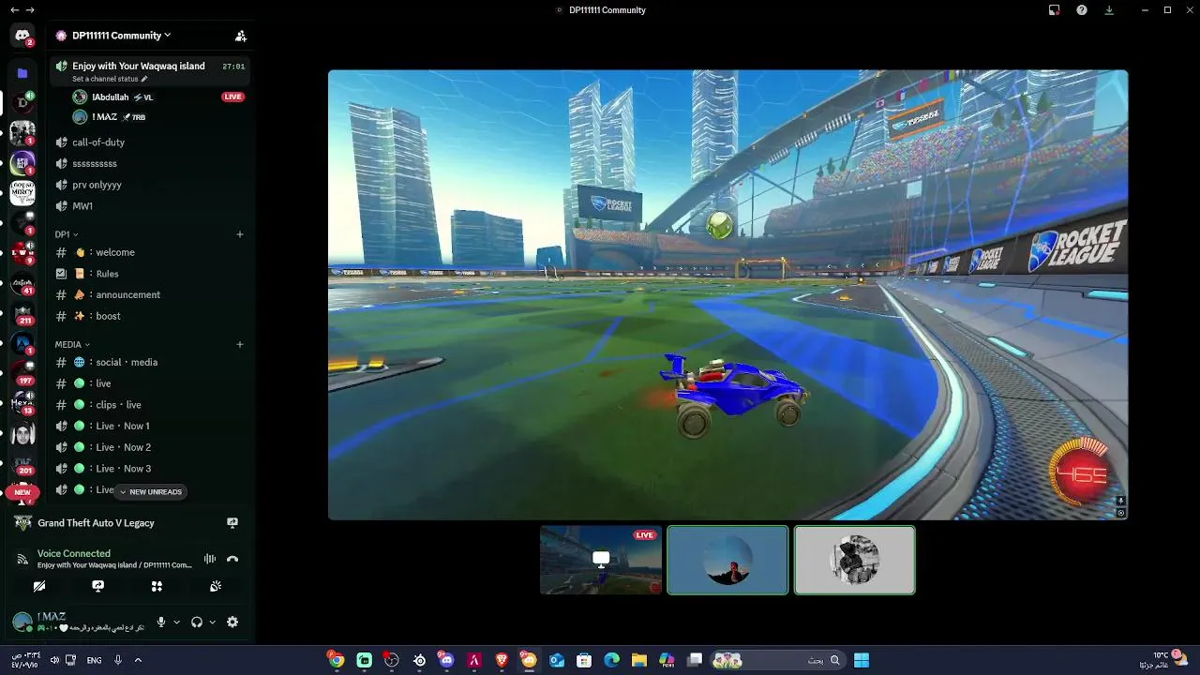Switch ENG keyboard language indicator

(95, 660)
